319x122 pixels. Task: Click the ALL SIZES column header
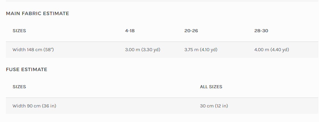(211, 87)
